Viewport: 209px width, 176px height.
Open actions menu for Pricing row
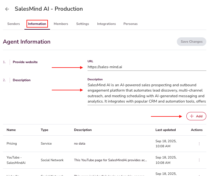point(199,144)
